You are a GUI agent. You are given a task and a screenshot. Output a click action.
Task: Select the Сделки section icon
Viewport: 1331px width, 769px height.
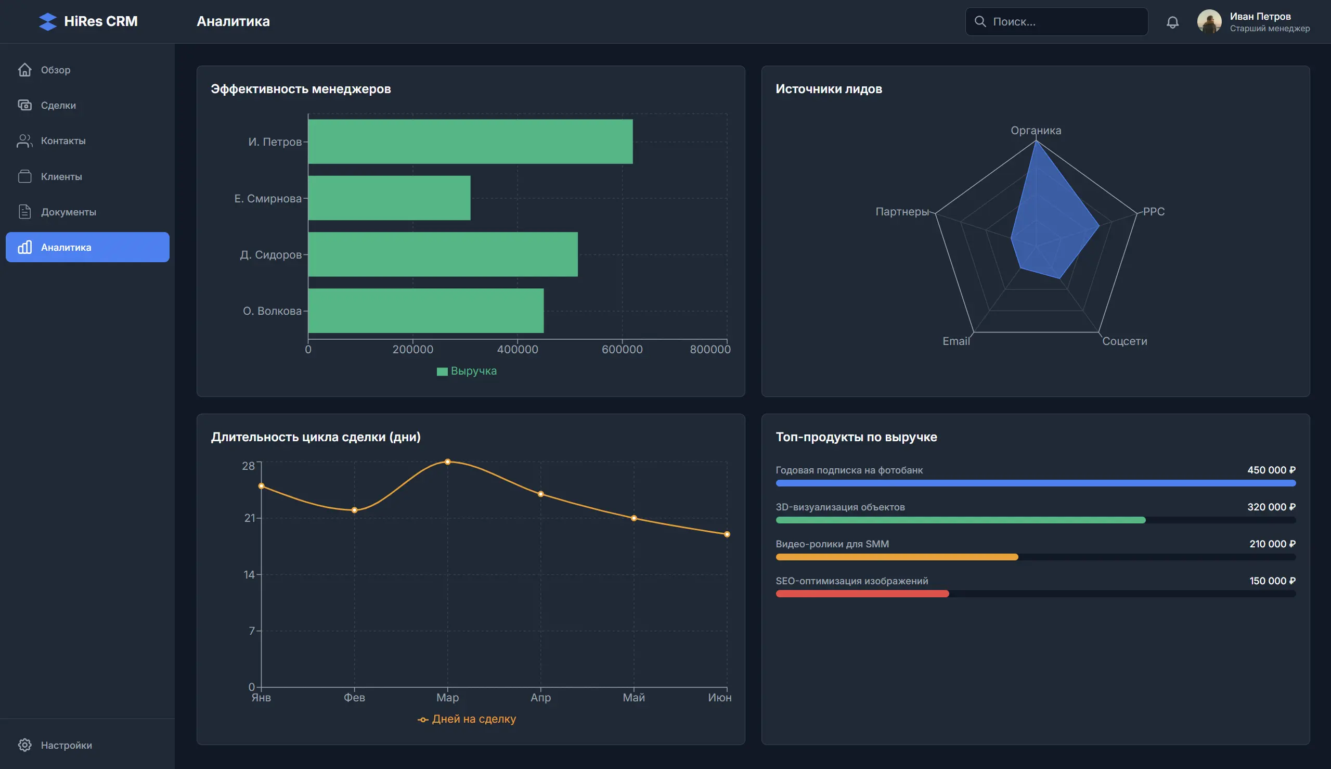25,105
